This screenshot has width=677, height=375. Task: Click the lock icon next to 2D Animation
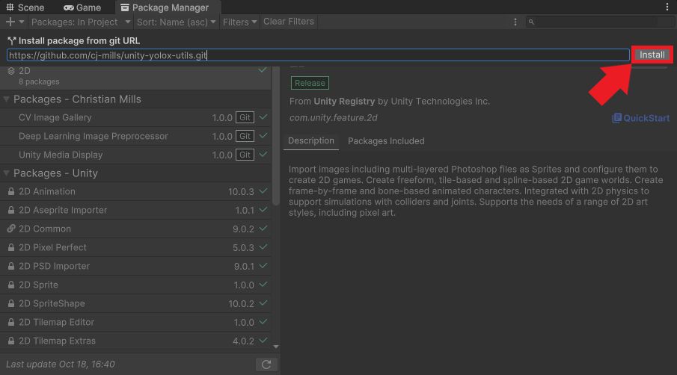tap(10, 191)
